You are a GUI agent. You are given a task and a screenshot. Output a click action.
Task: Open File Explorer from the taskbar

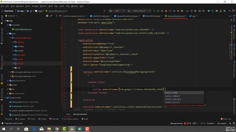(x=49, y=129)
